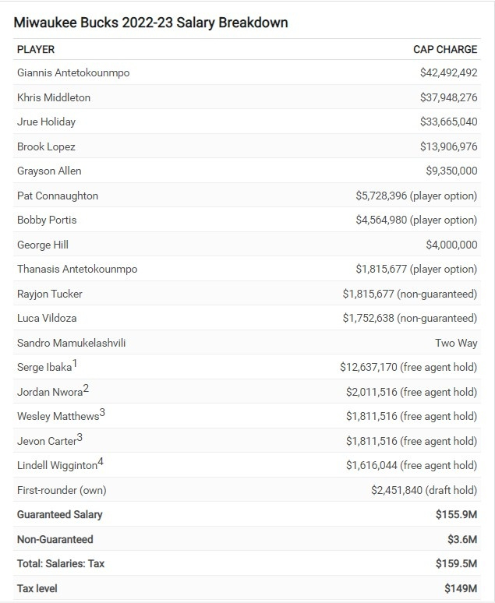Screen dimensions: 495x603
Task: Click the CAP CHARGE column header
Action: pos(444,49)
